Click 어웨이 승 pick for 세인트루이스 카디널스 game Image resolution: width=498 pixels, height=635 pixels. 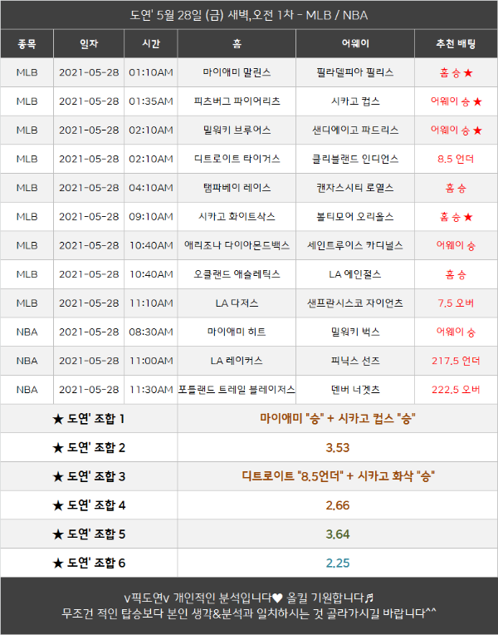click(456, 245)
